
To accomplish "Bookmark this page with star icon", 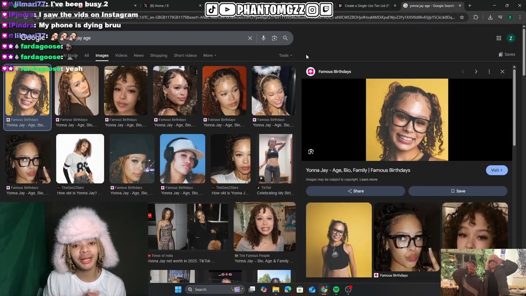I will pos(462,17).
